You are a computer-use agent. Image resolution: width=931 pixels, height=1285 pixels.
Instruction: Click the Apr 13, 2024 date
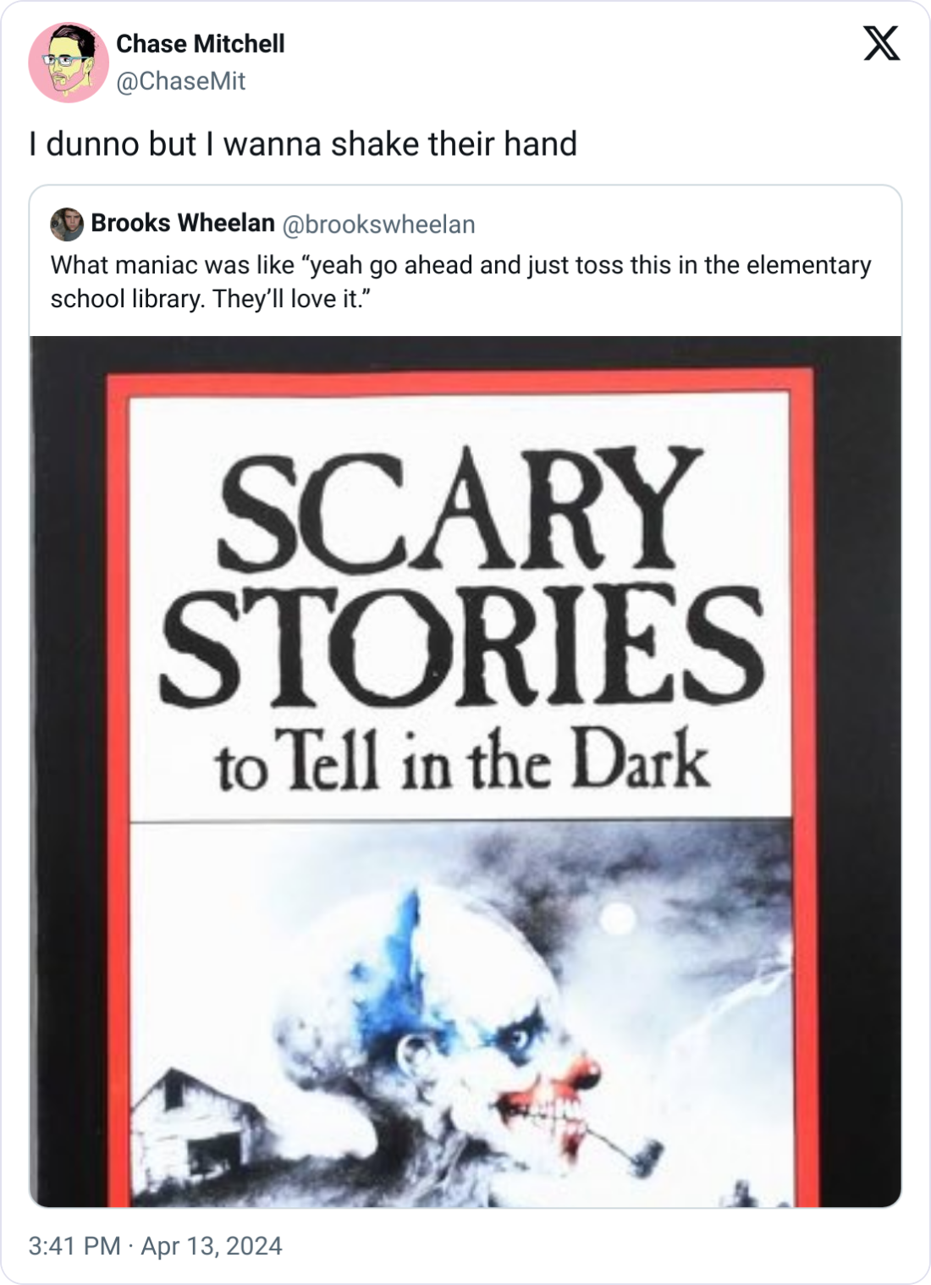212,1246
